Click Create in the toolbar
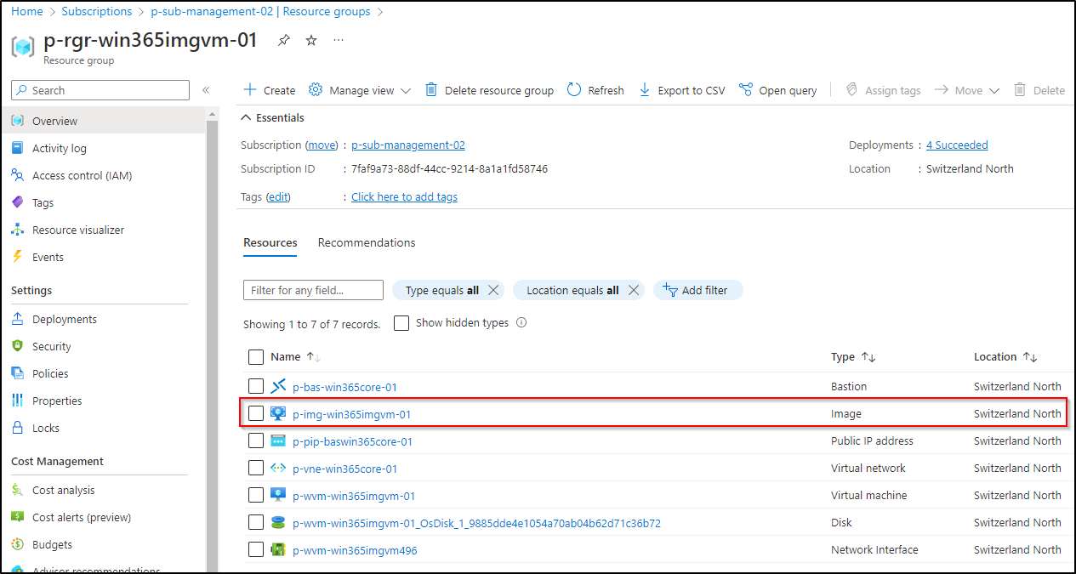This screenshot has width=1076, height=574. pyautogui.click(x=270, y=90)
